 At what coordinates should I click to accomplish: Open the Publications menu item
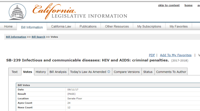pyautogui.click(x=88, y=26)
